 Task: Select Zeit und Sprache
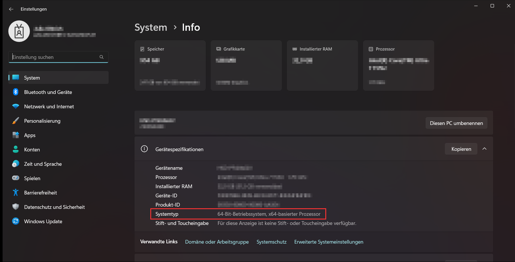tap(43, 164)
